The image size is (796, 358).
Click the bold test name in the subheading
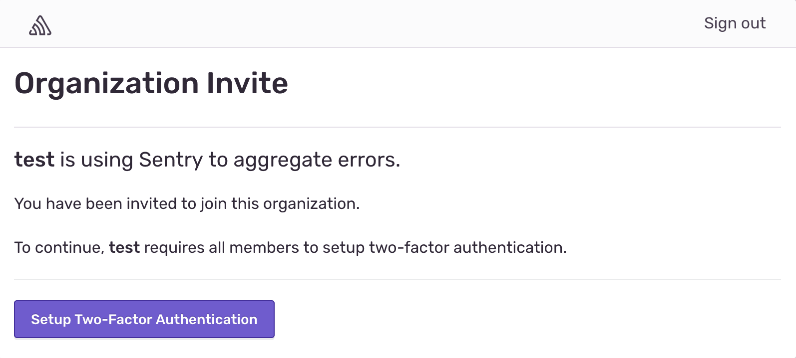pos(34,160)
